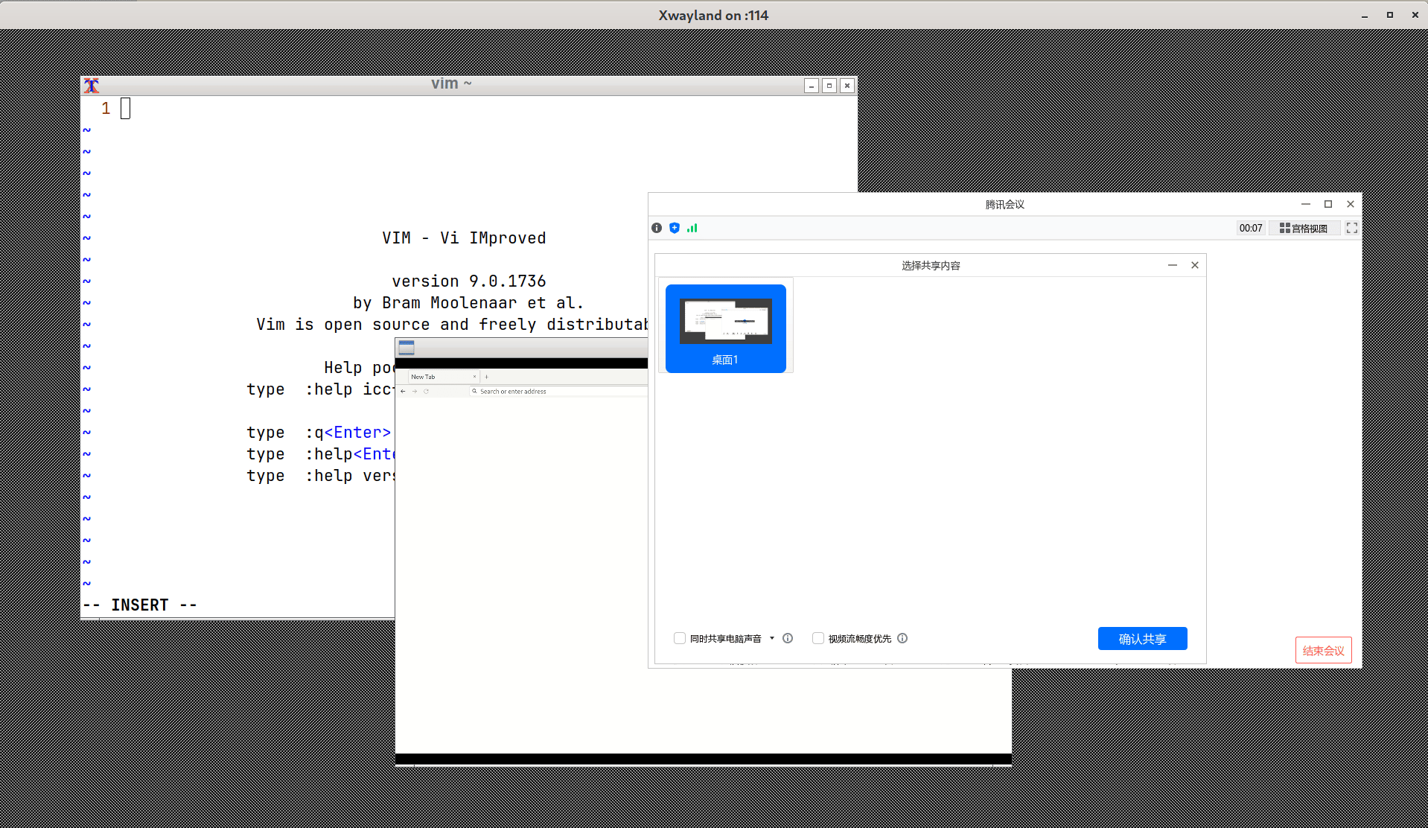Viewport: 1428px width, 828px height.
Task: Switch to 宫格视图 grid view
Action: click(x=1304, y=228)
